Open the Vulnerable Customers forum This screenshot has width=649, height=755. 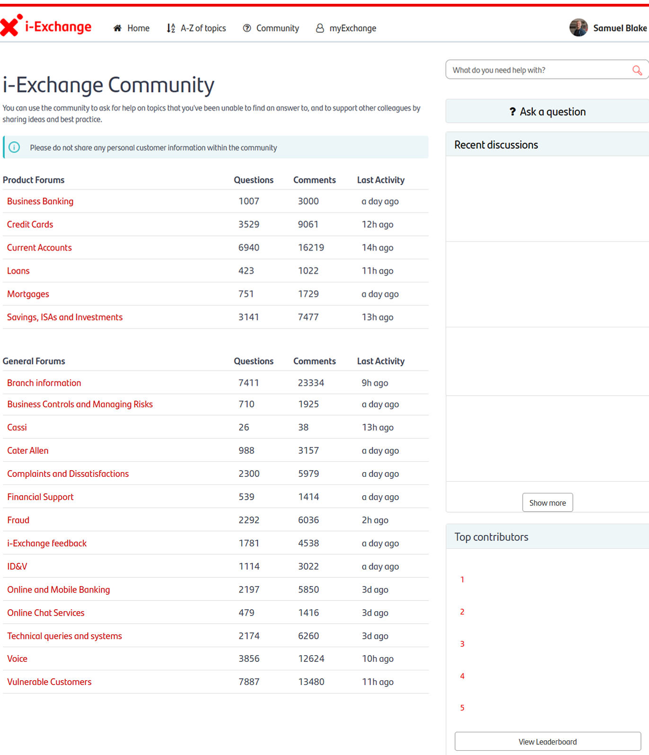(x=49, y=682)
